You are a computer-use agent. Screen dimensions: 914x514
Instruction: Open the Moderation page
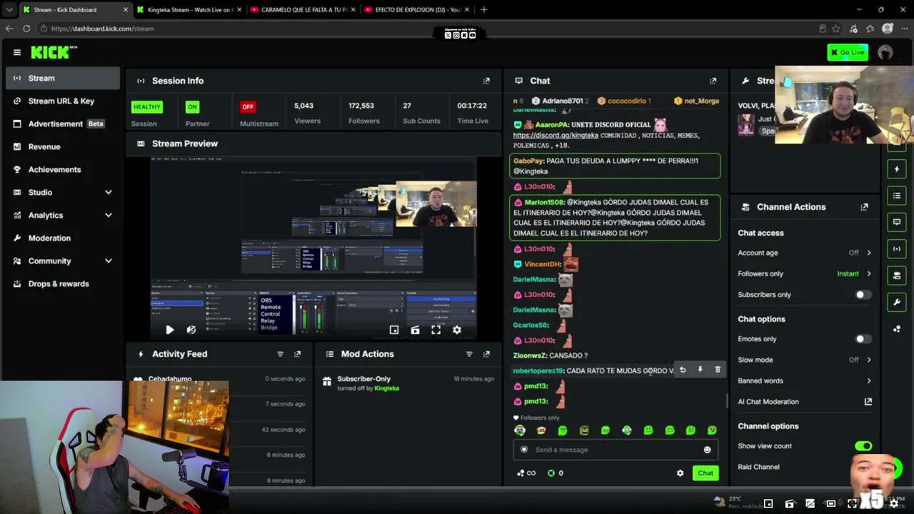click(63, 238)
